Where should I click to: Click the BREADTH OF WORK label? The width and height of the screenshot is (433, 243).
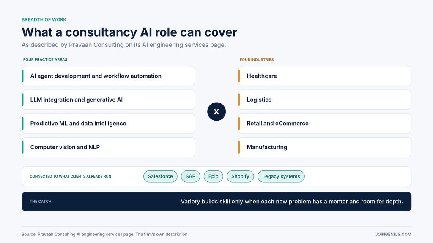[x=44, y=19]
